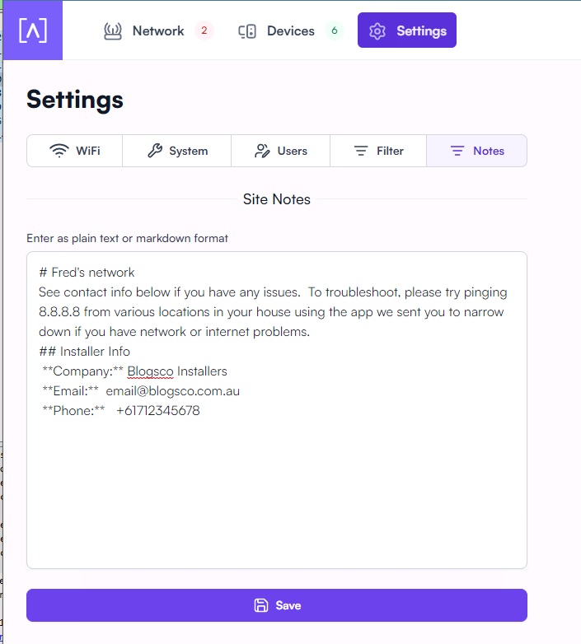581x644 pixels.
Task: Click the wrench icon next to System
Action: 155,151
